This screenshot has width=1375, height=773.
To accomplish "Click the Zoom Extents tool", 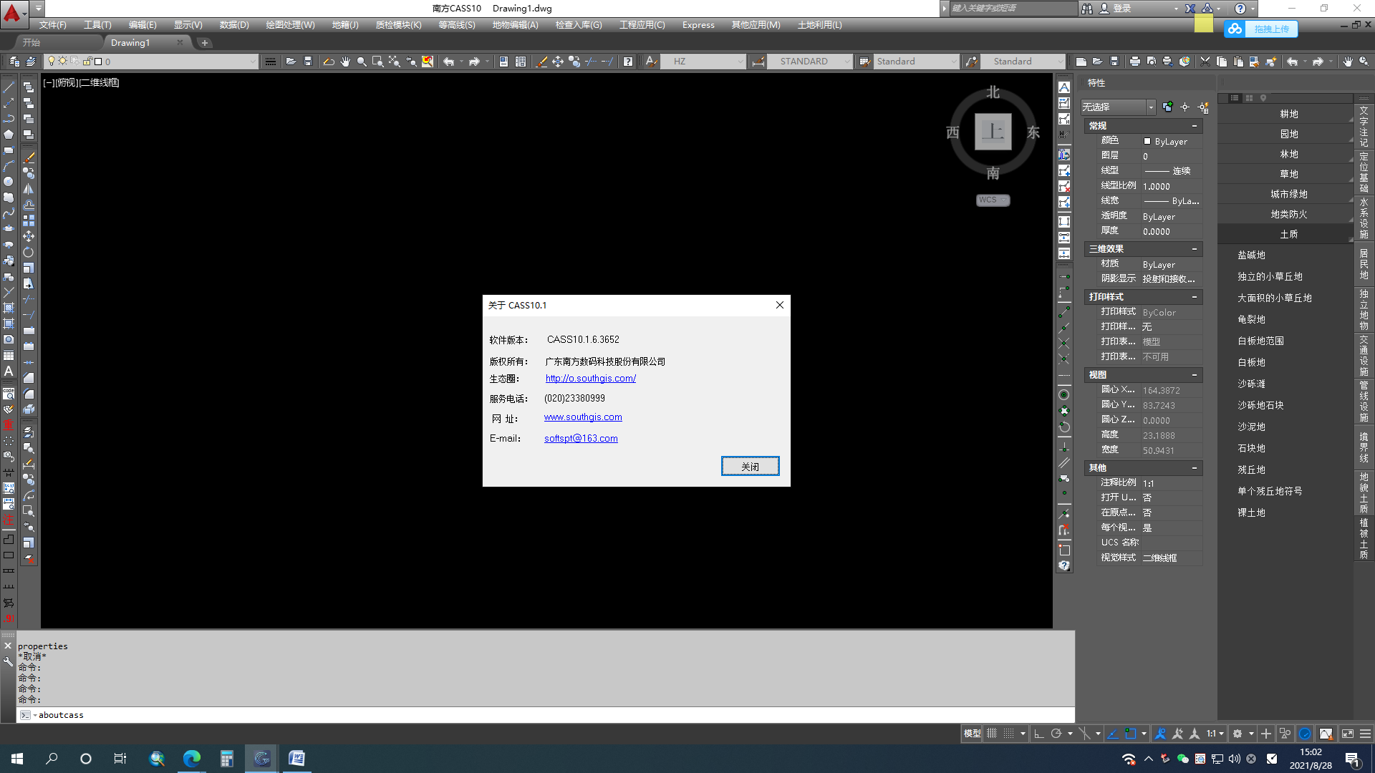I will [x=394, y=62].
